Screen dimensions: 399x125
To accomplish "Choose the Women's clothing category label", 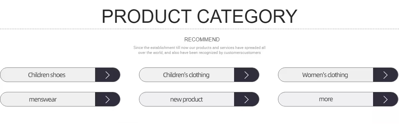I will click(x=325, y=75).
